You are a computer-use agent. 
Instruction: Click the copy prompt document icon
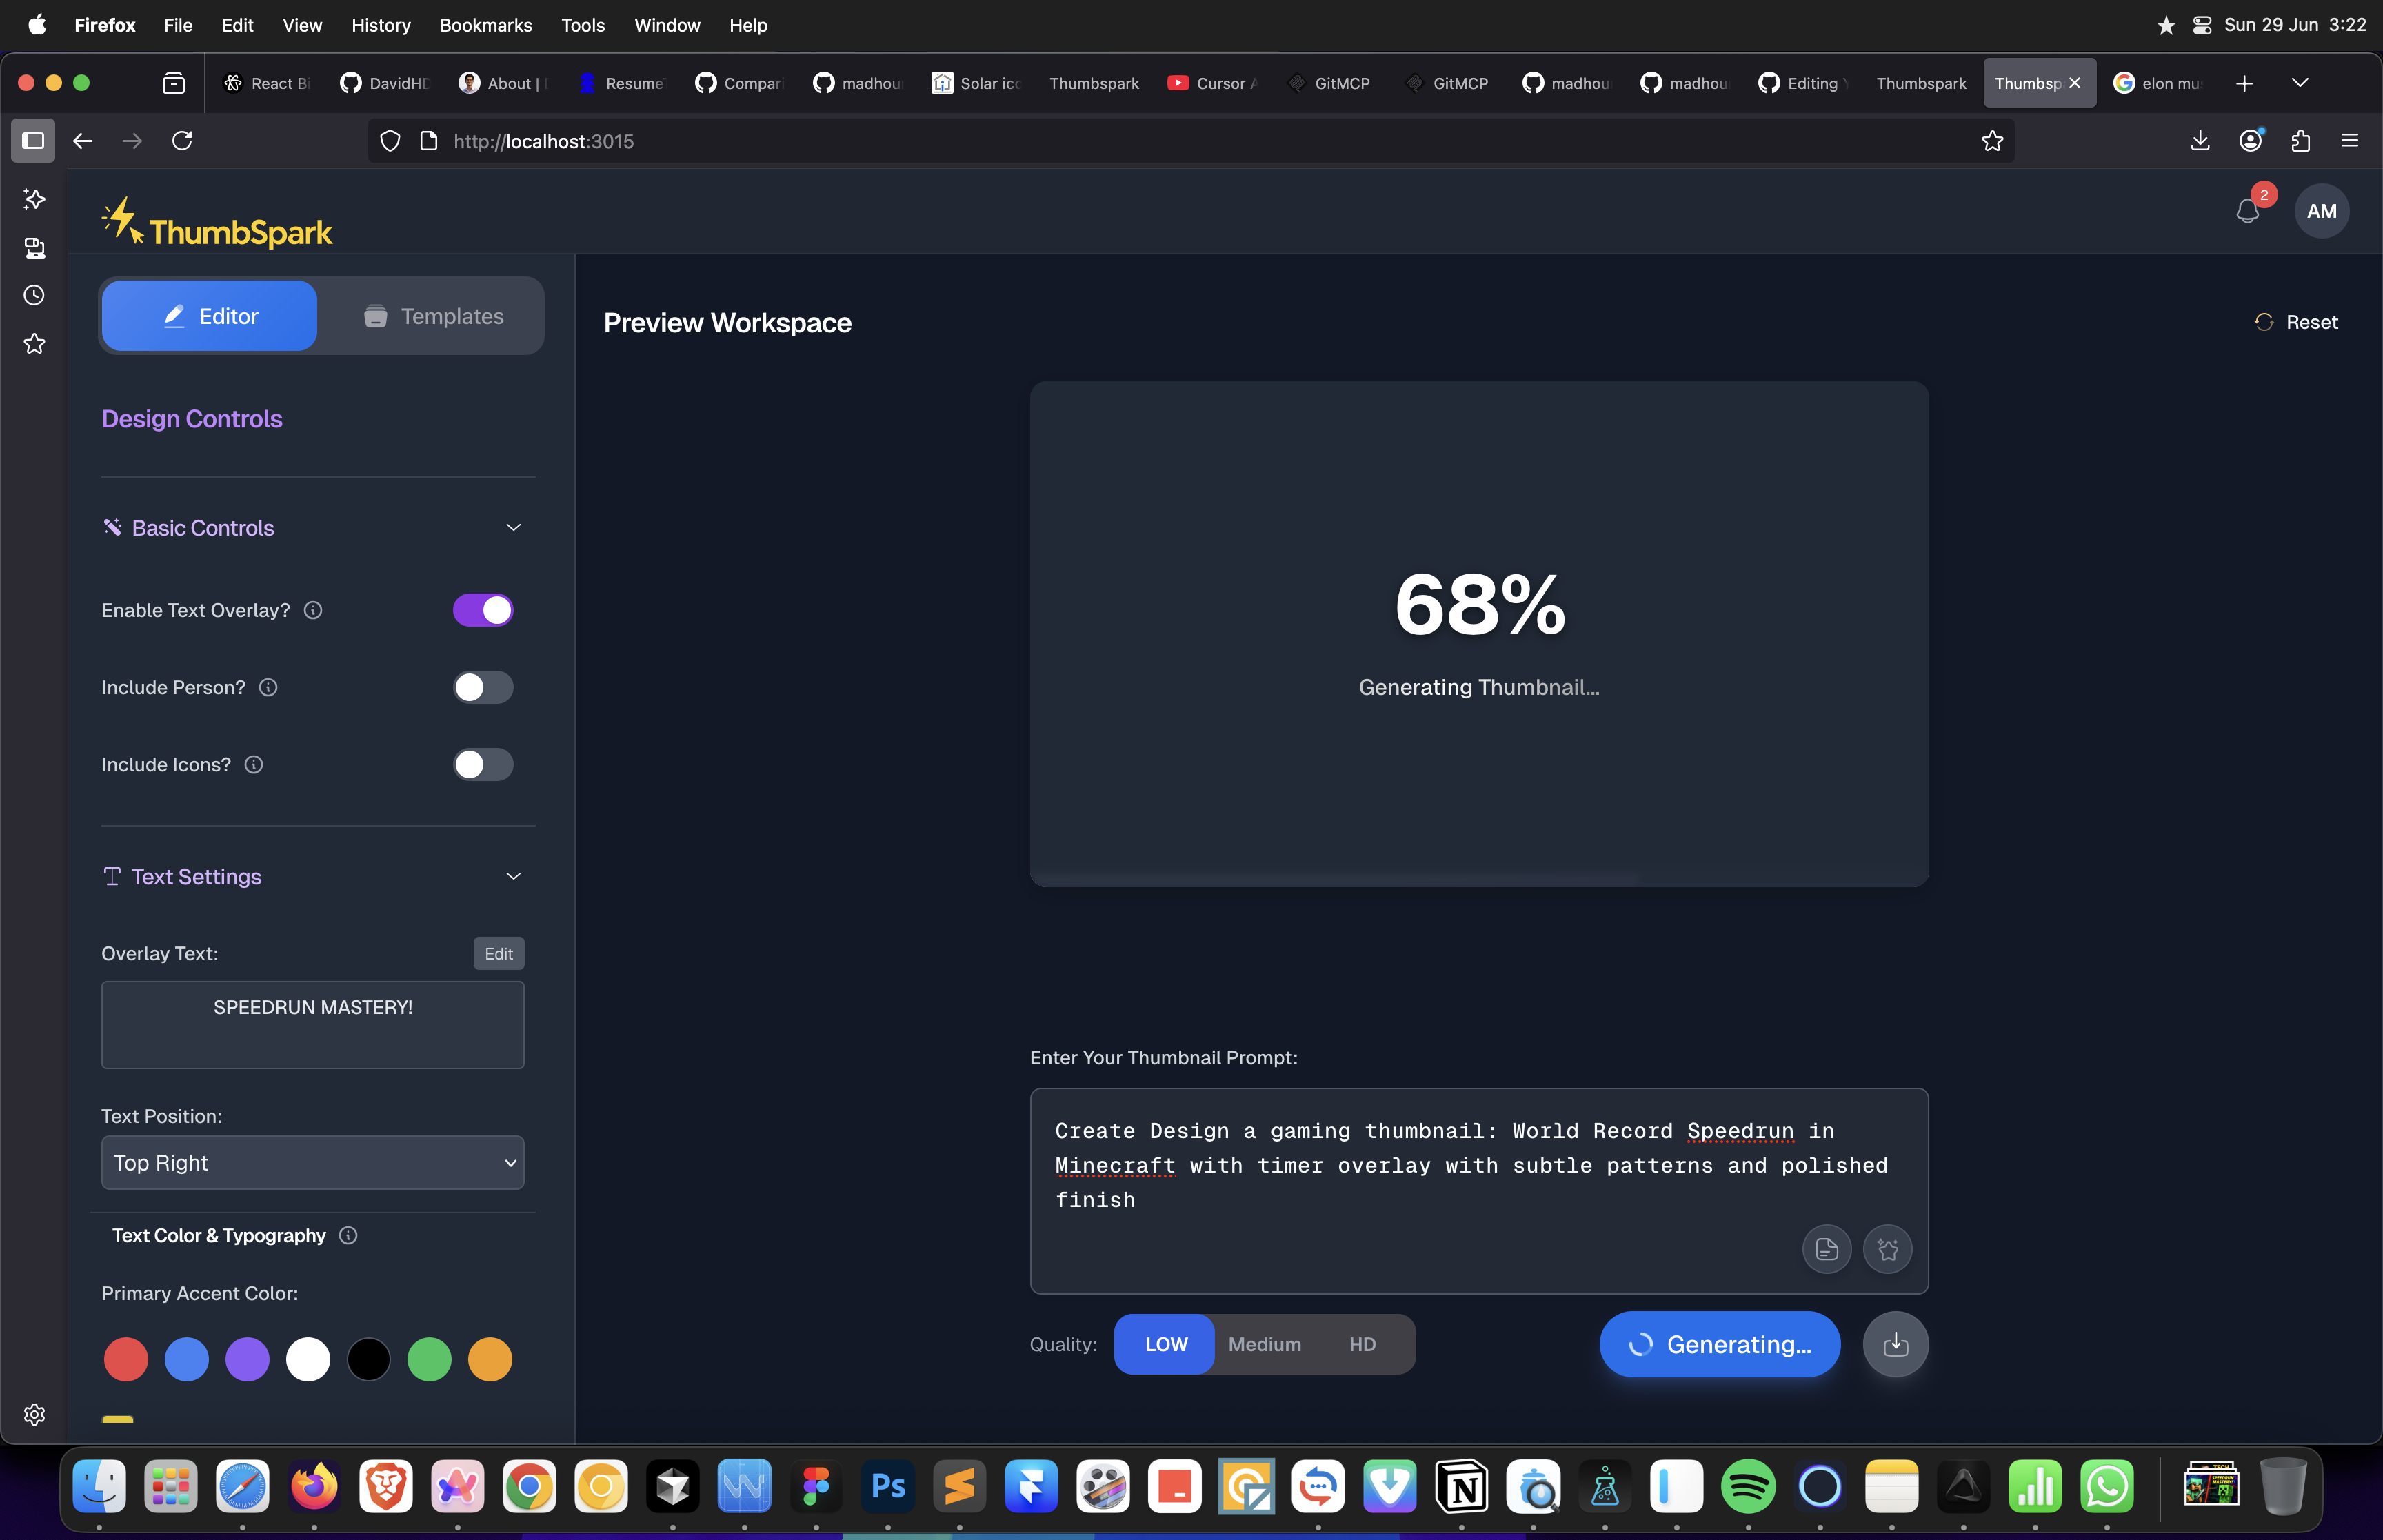1826,1249
